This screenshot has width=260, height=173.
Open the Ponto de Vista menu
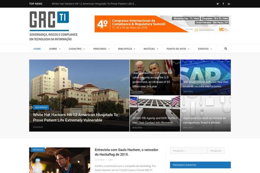[x=178, y=49]
